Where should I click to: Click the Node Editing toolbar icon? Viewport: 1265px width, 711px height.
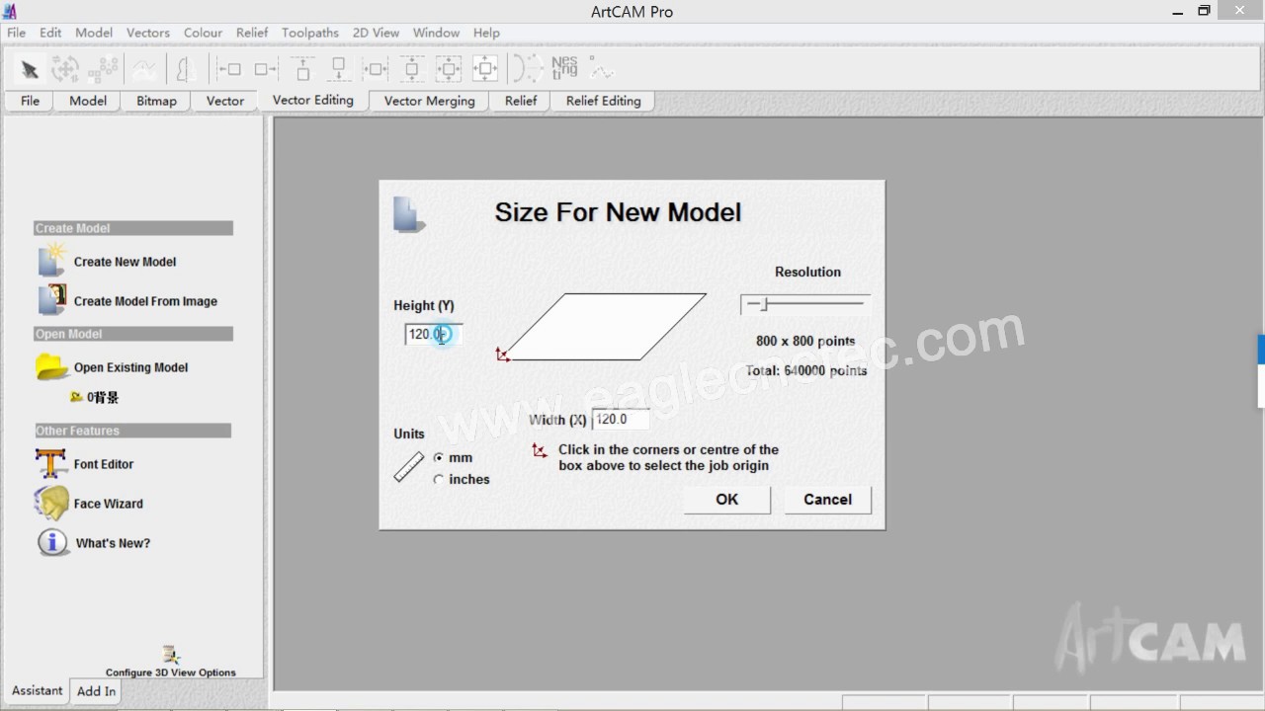[103, 69]
